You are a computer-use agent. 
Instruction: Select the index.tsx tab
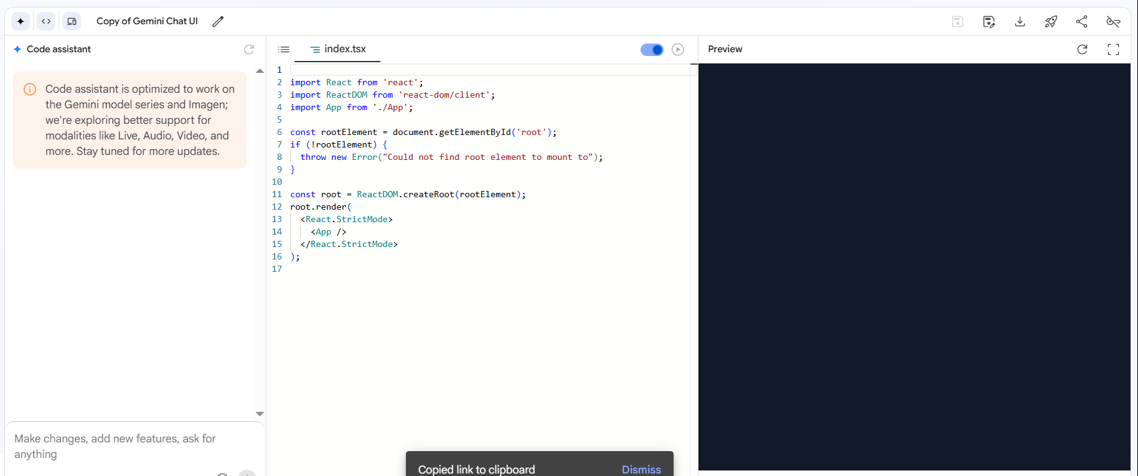tap(338, 49)
